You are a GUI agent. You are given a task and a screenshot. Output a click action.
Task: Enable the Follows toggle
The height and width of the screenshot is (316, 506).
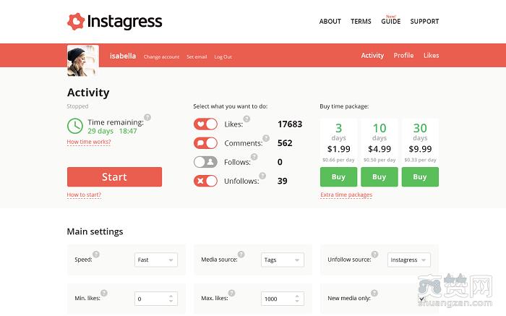click(x=205, y=162)
